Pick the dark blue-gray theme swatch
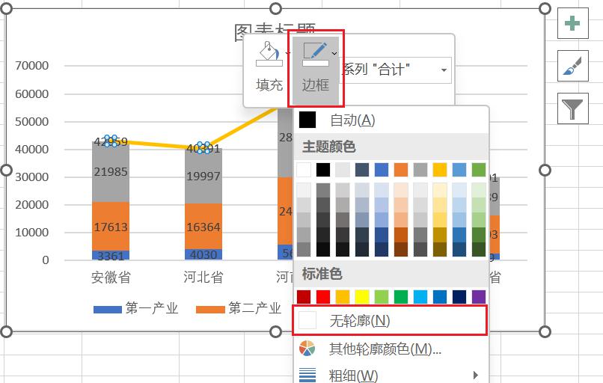This screenshot has height=383, width=603. coord(362,170)
